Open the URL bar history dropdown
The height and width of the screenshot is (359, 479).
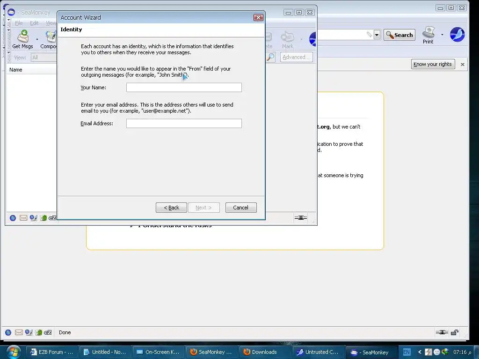pos(377,35)
